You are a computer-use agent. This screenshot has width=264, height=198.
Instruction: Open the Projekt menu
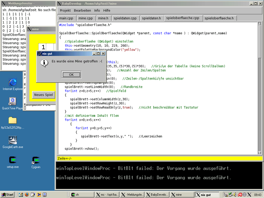tap(65, 11)
